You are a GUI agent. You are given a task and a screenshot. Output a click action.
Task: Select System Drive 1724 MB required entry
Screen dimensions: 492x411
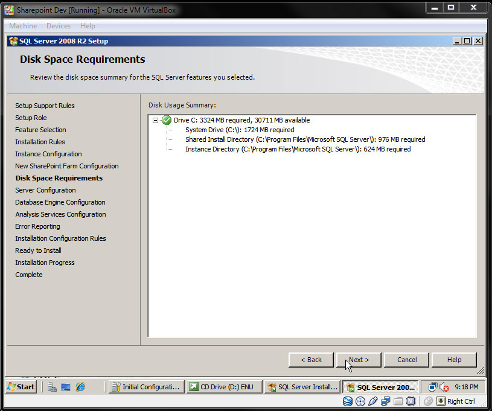click(x=240, y=130)
